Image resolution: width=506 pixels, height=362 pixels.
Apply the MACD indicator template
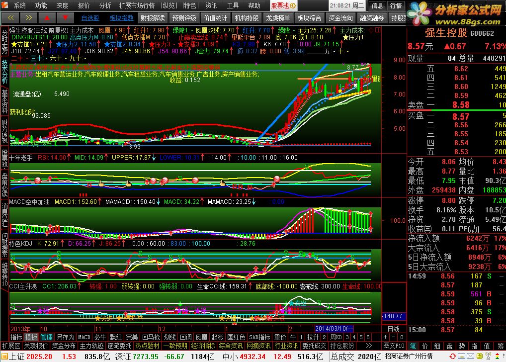click(x=84, y=337)
